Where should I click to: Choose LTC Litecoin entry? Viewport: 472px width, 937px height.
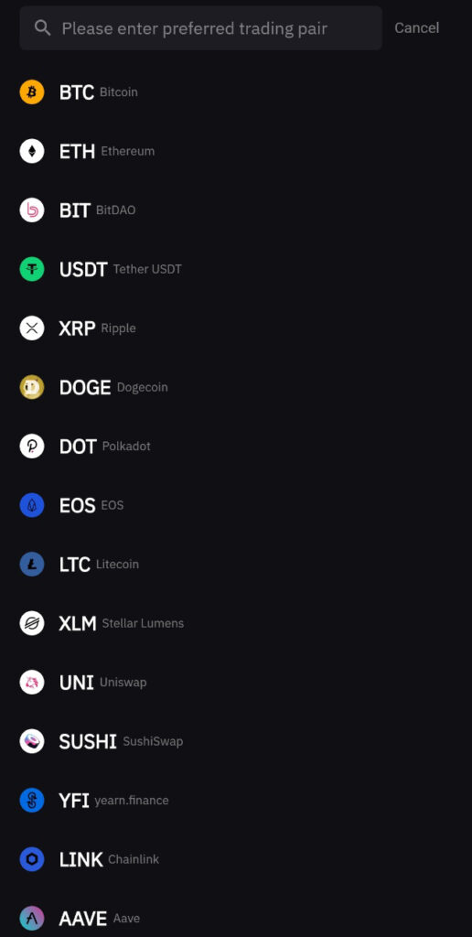click(236, 564)
